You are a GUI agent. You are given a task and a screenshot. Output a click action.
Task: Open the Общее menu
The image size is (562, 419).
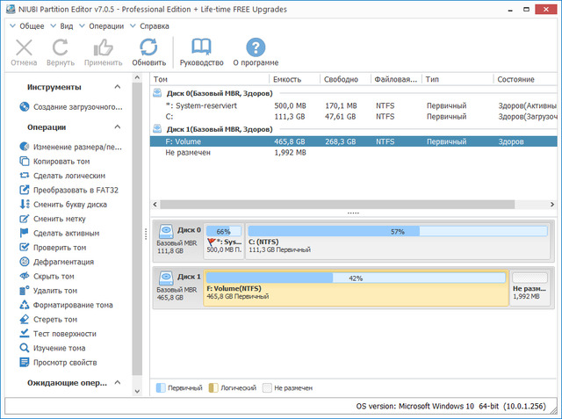point(32,25)
